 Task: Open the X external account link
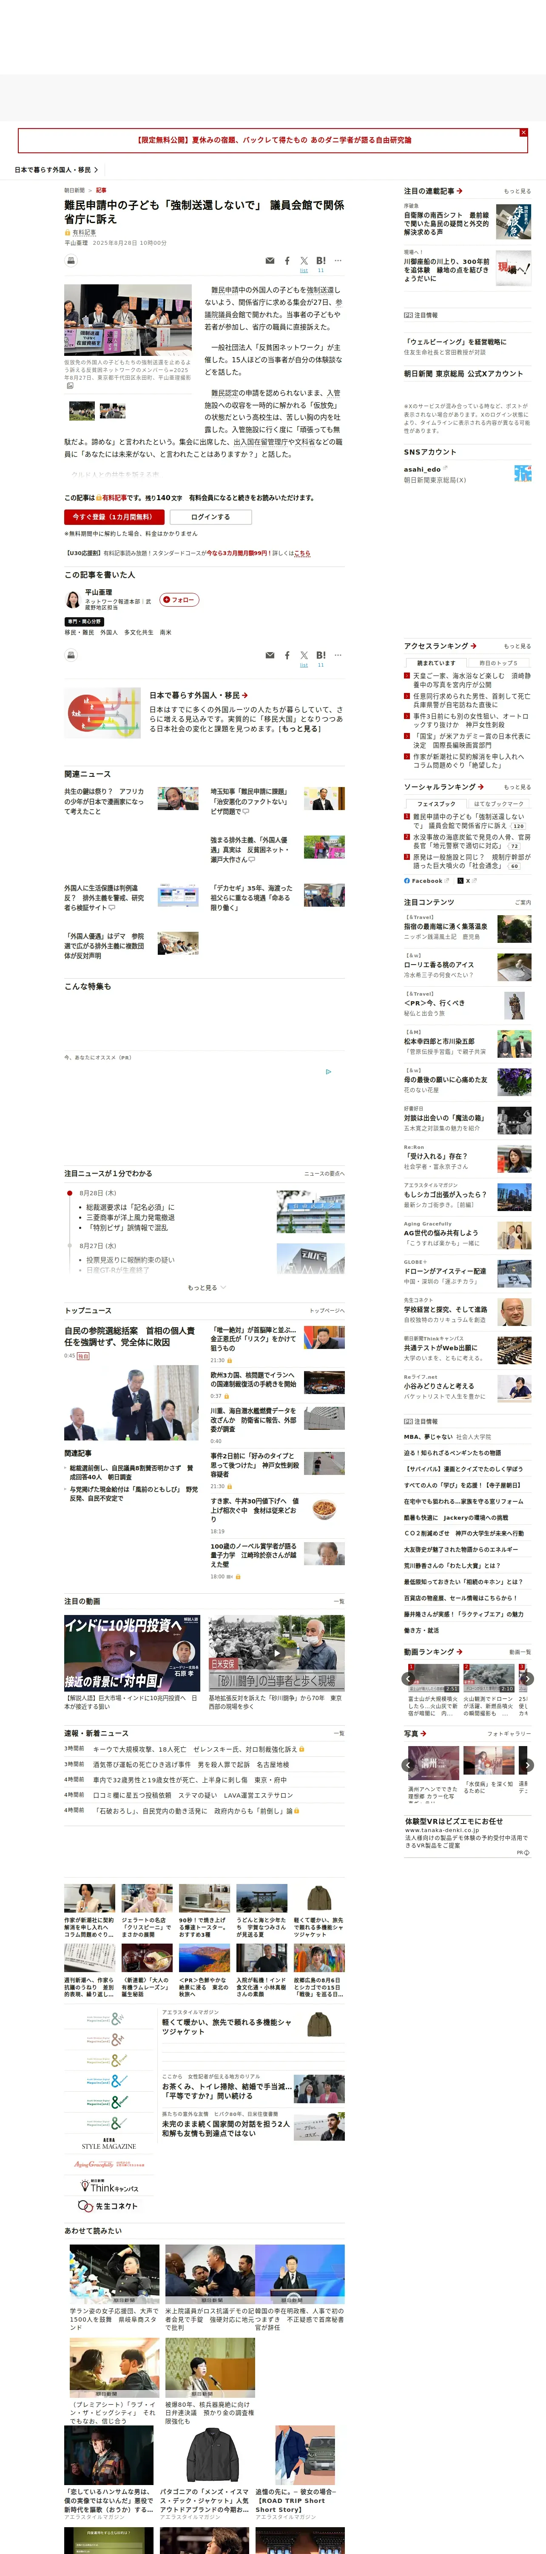(467, 880)
